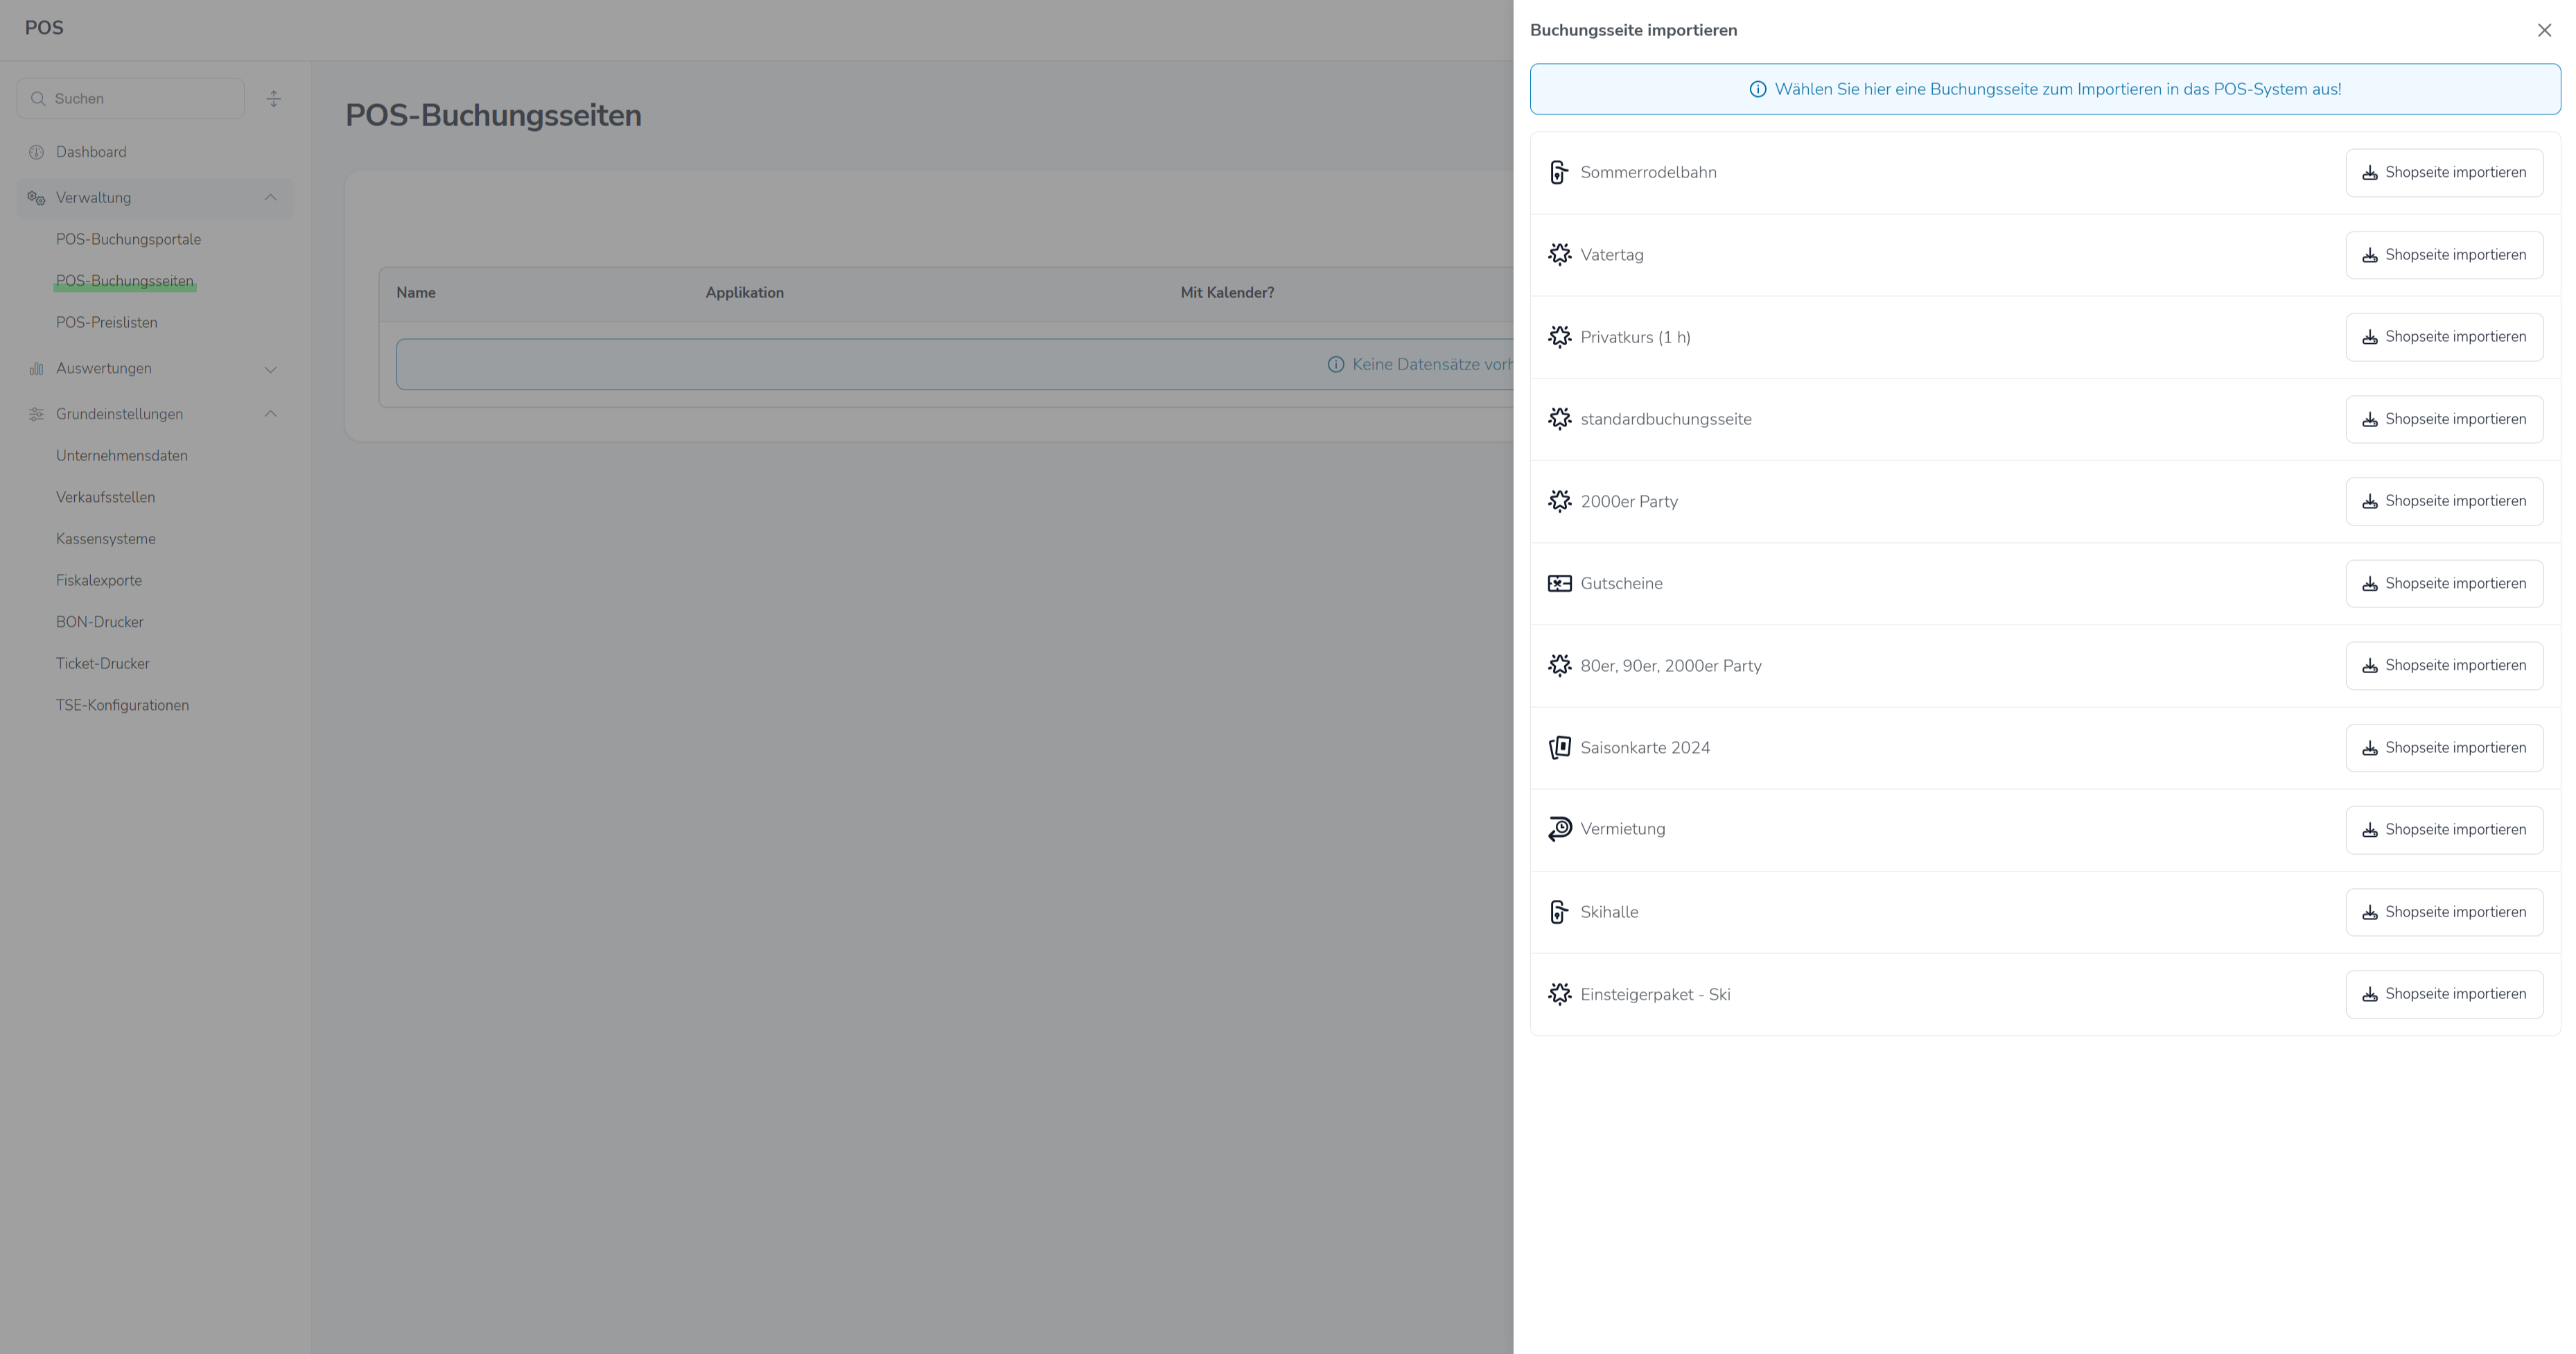The image size is (2576, 1354).
Task: Expand the Auswertungen section
Action: click(270, 370)
